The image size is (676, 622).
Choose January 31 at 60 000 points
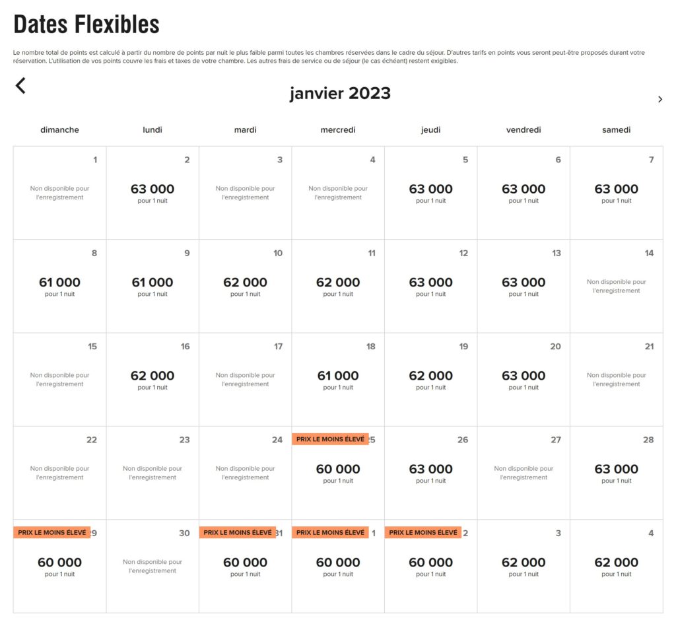click(245, 566)
